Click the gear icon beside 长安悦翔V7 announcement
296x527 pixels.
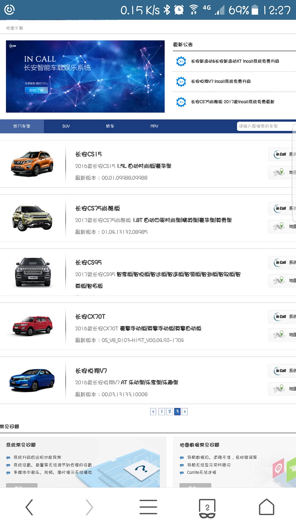[181, 82]
